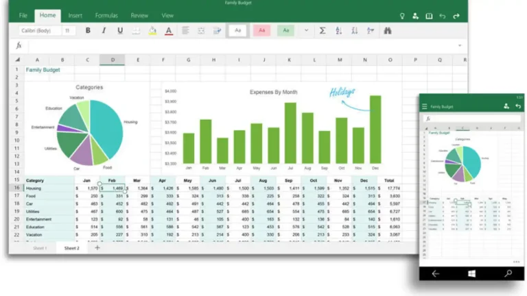The width and height of the screenshot is (527, 296).
Task: Open the Review tab
Action: (x=139, y=16)
